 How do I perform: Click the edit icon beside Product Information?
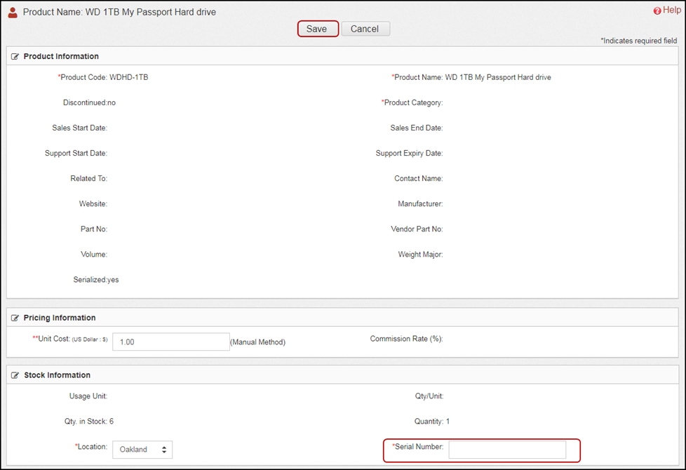(x=15, y=56)
